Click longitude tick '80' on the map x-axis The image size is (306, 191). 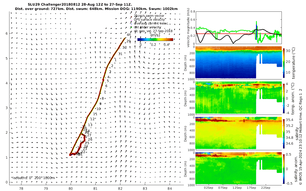pos(71,188)
